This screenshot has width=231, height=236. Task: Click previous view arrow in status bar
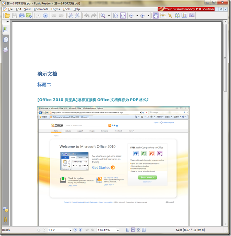[87, 230]
